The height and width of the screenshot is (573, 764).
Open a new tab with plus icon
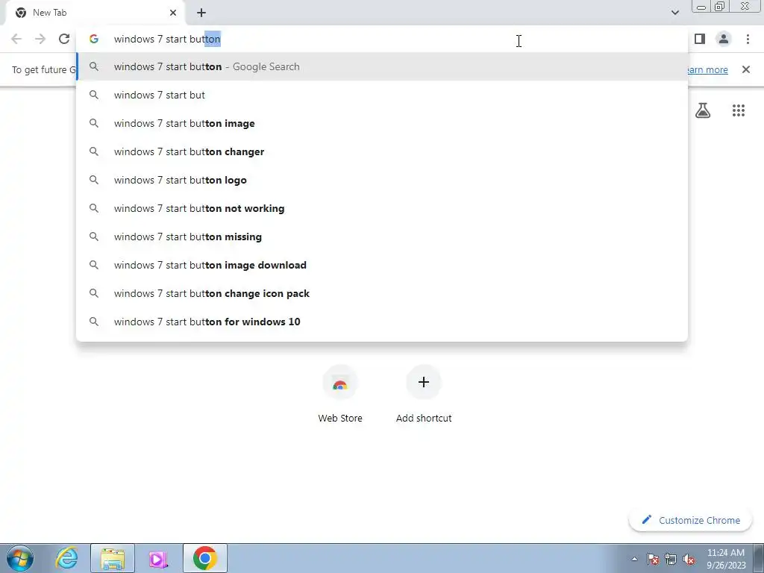tap(201, 13)
